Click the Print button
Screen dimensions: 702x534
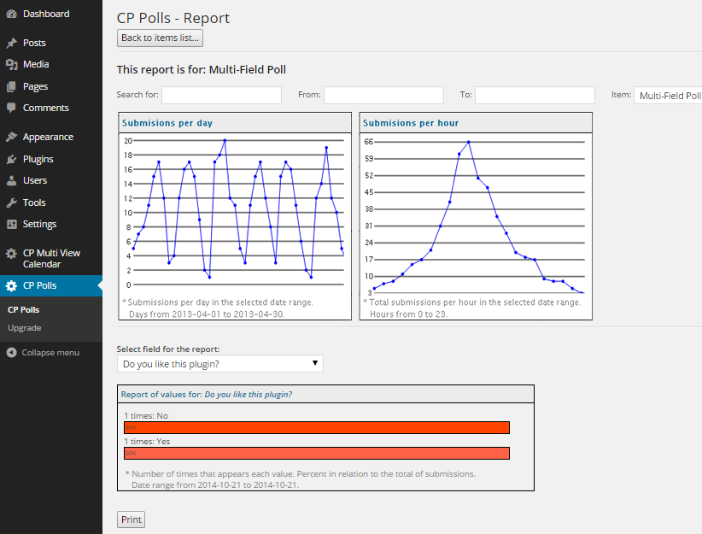(132, 519)
